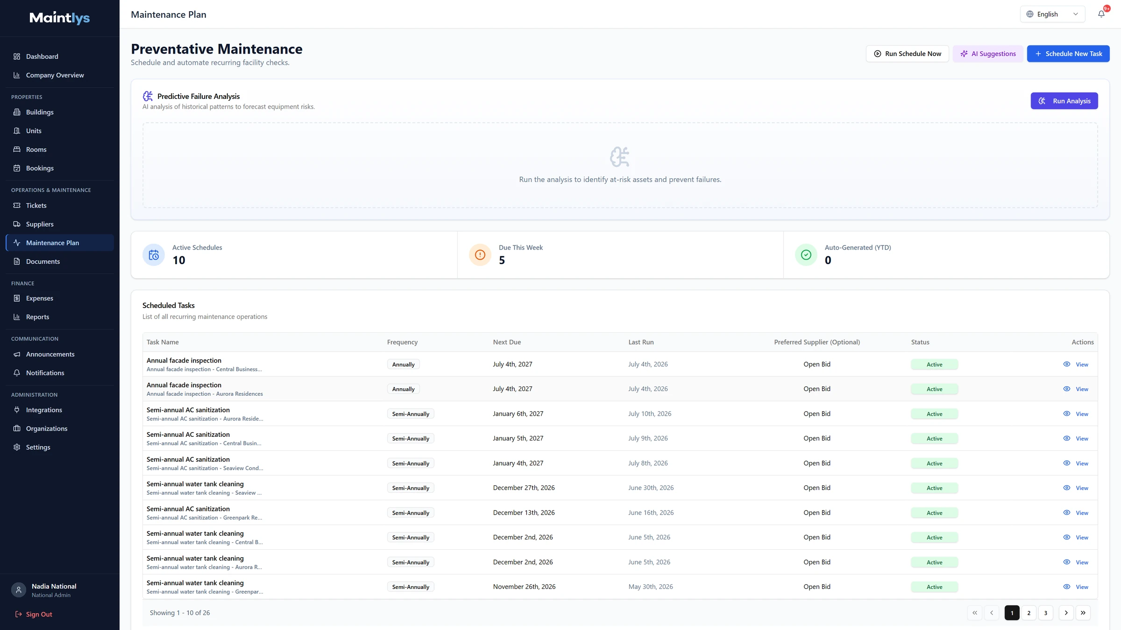Click the Annually badge in the first row
This screenshot has height=630, width=1121.
[403, 364]
